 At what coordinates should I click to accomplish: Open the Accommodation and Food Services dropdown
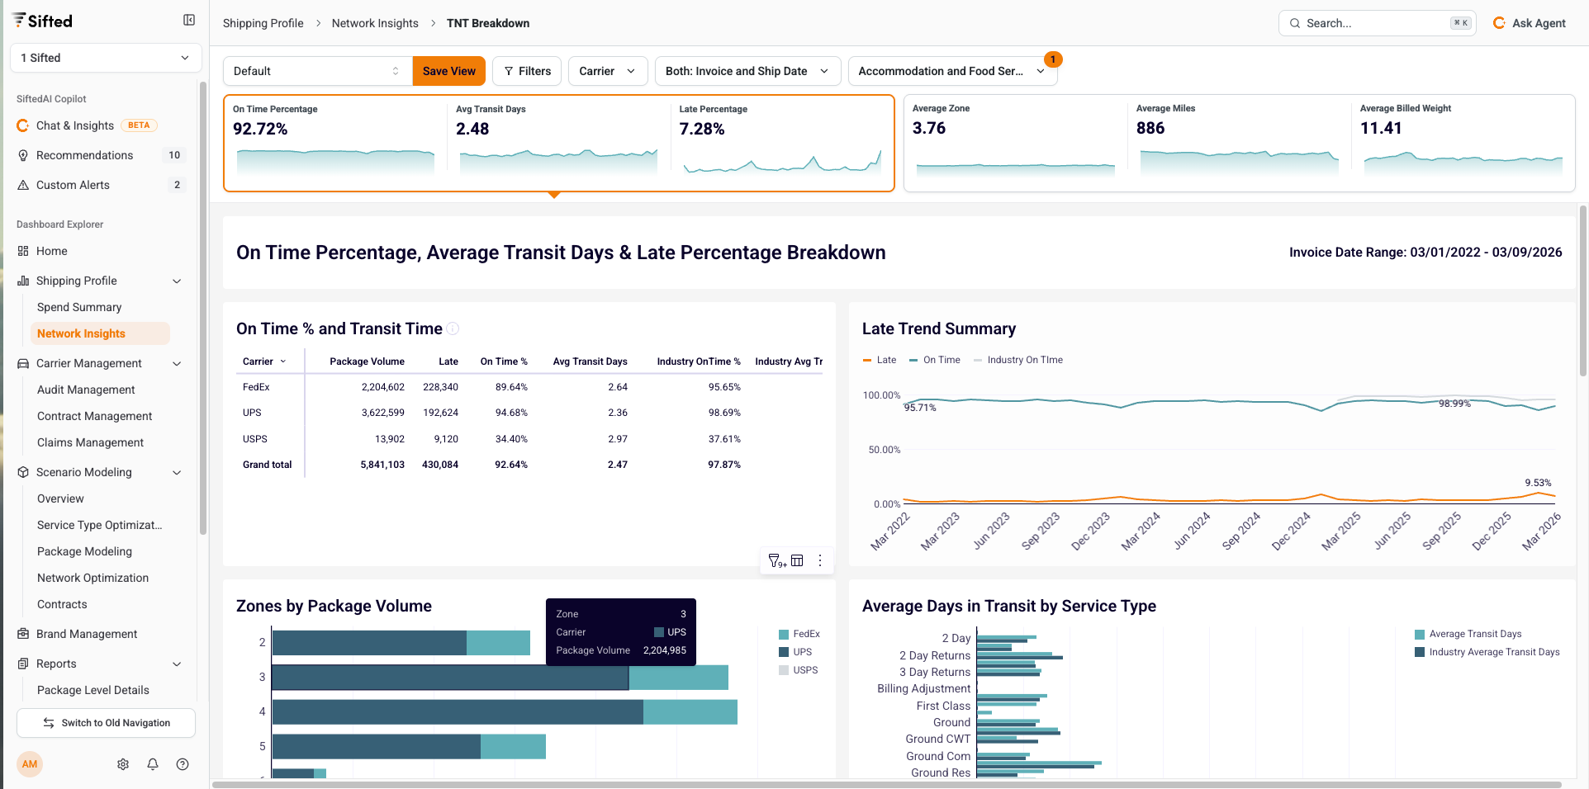(952, 71)
